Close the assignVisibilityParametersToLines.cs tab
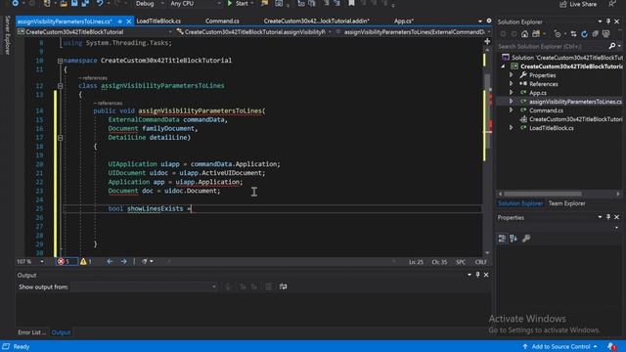626x352 pixels. pos(128,22)
